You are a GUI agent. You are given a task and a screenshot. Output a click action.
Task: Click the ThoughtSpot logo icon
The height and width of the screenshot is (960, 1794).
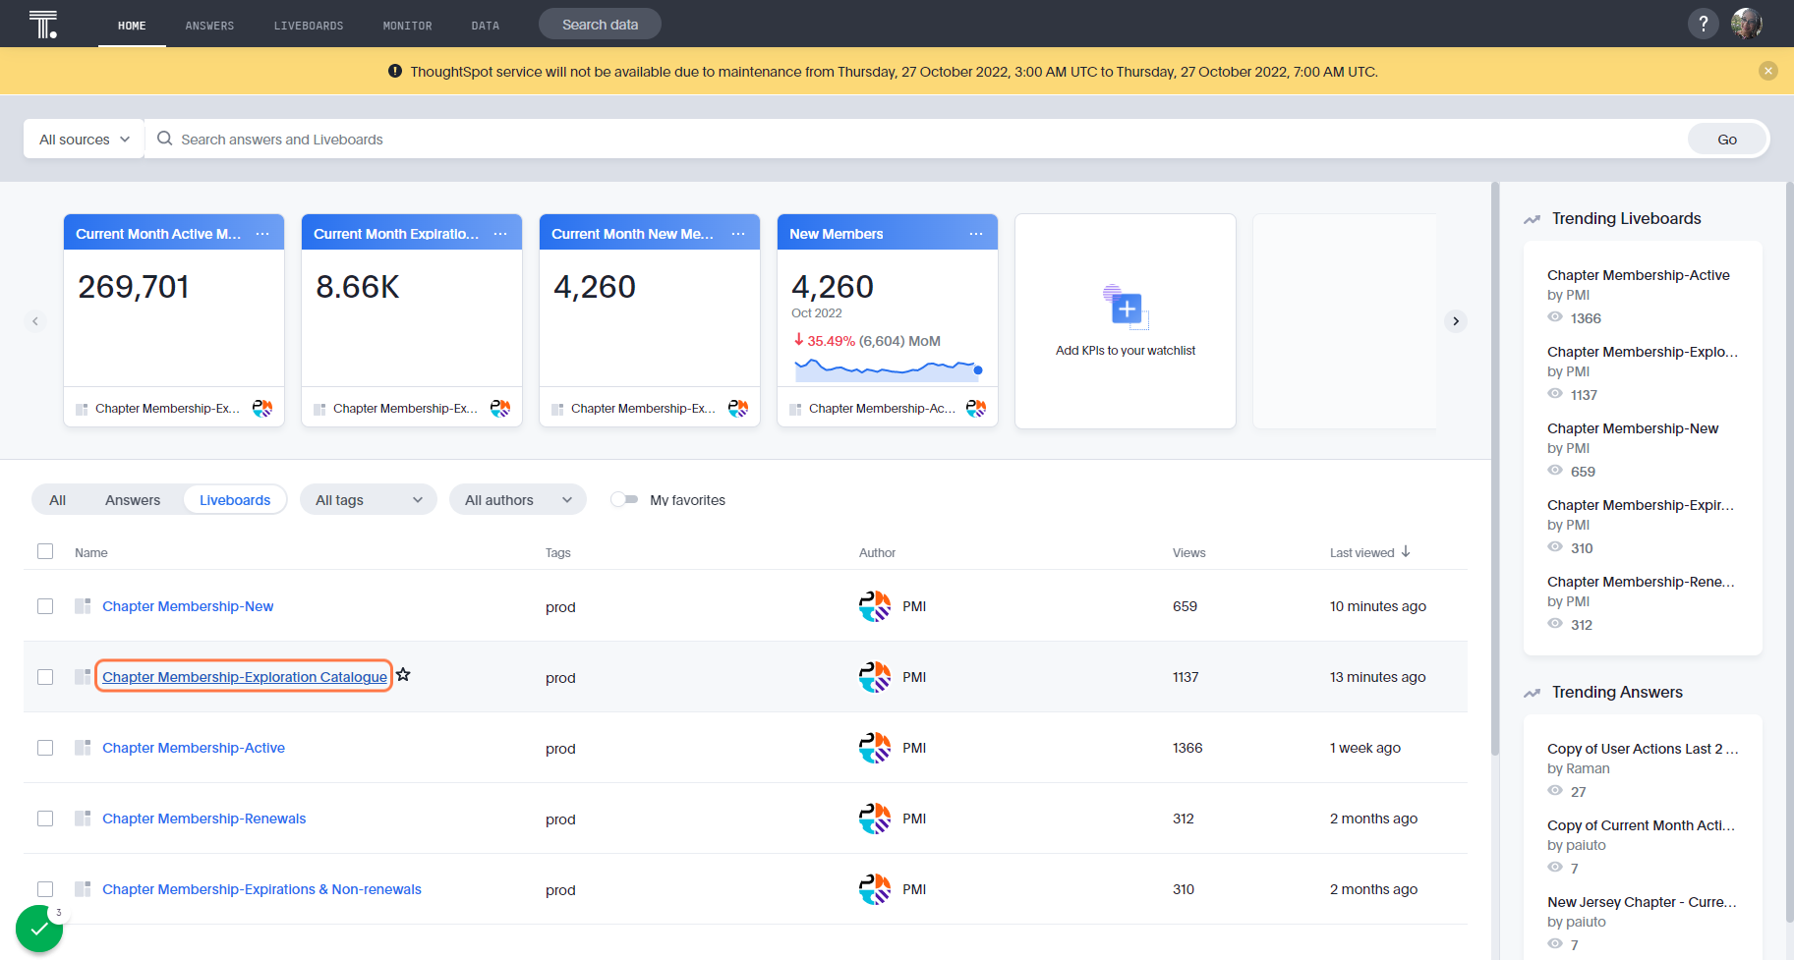point(43,24)
